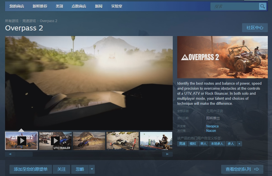
Task: Open 查看您的队列 button
Action: click(x=242, y=169)
